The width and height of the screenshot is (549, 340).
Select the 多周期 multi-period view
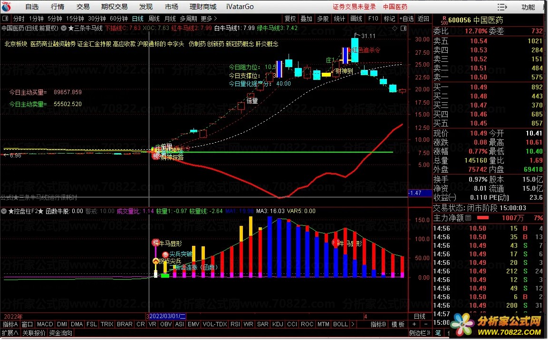click(x=188, y=19)
